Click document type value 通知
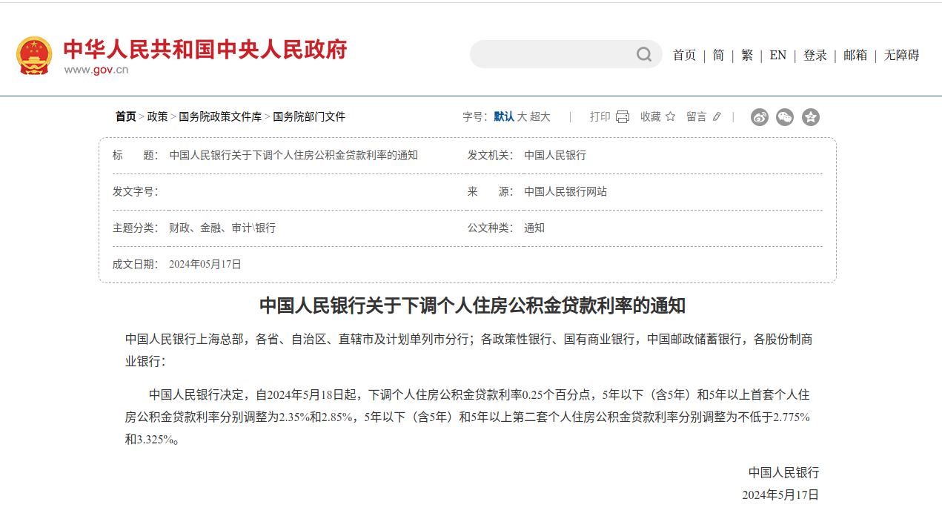The image size is (942, 519). [534, 228]
